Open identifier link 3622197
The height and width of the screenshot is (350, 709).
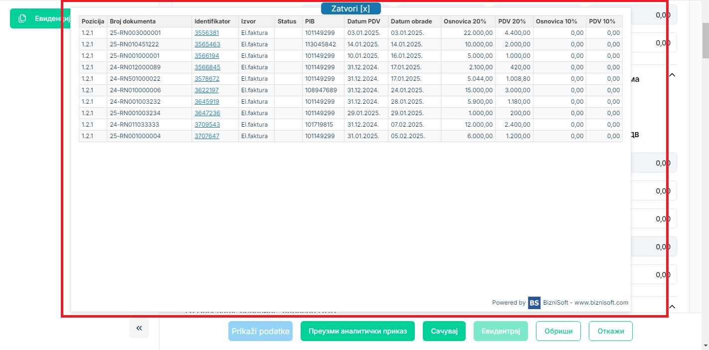pos(206,90)
